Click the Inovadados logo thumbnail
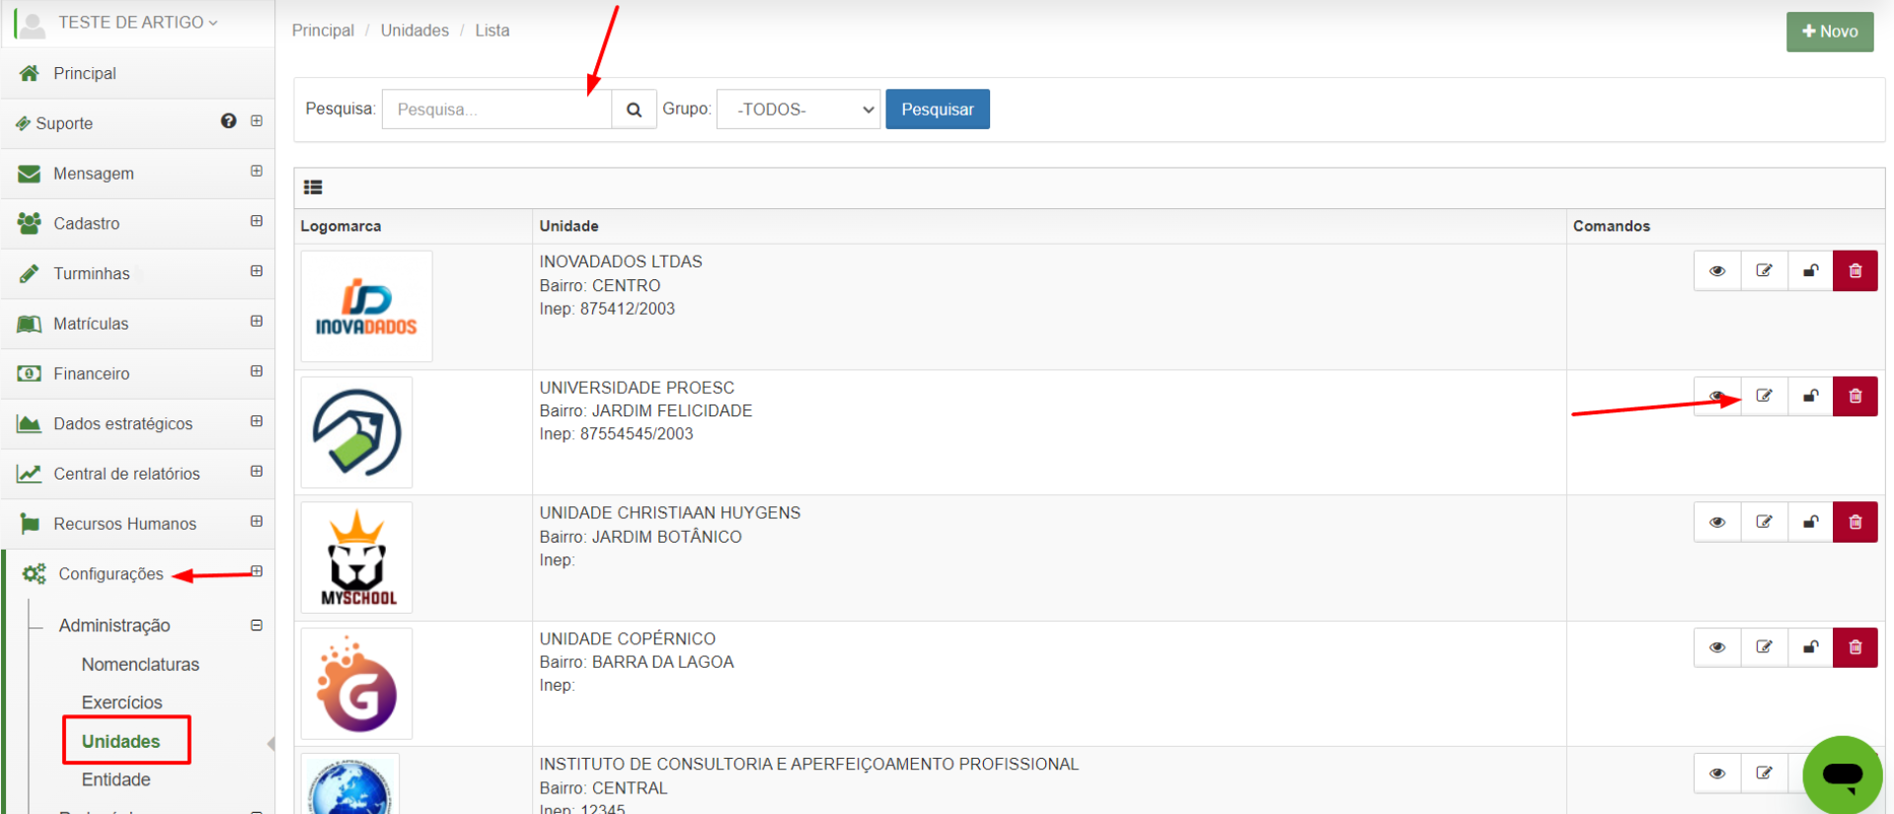Viewport: 1894px width, 814px height. click(366, 307)
